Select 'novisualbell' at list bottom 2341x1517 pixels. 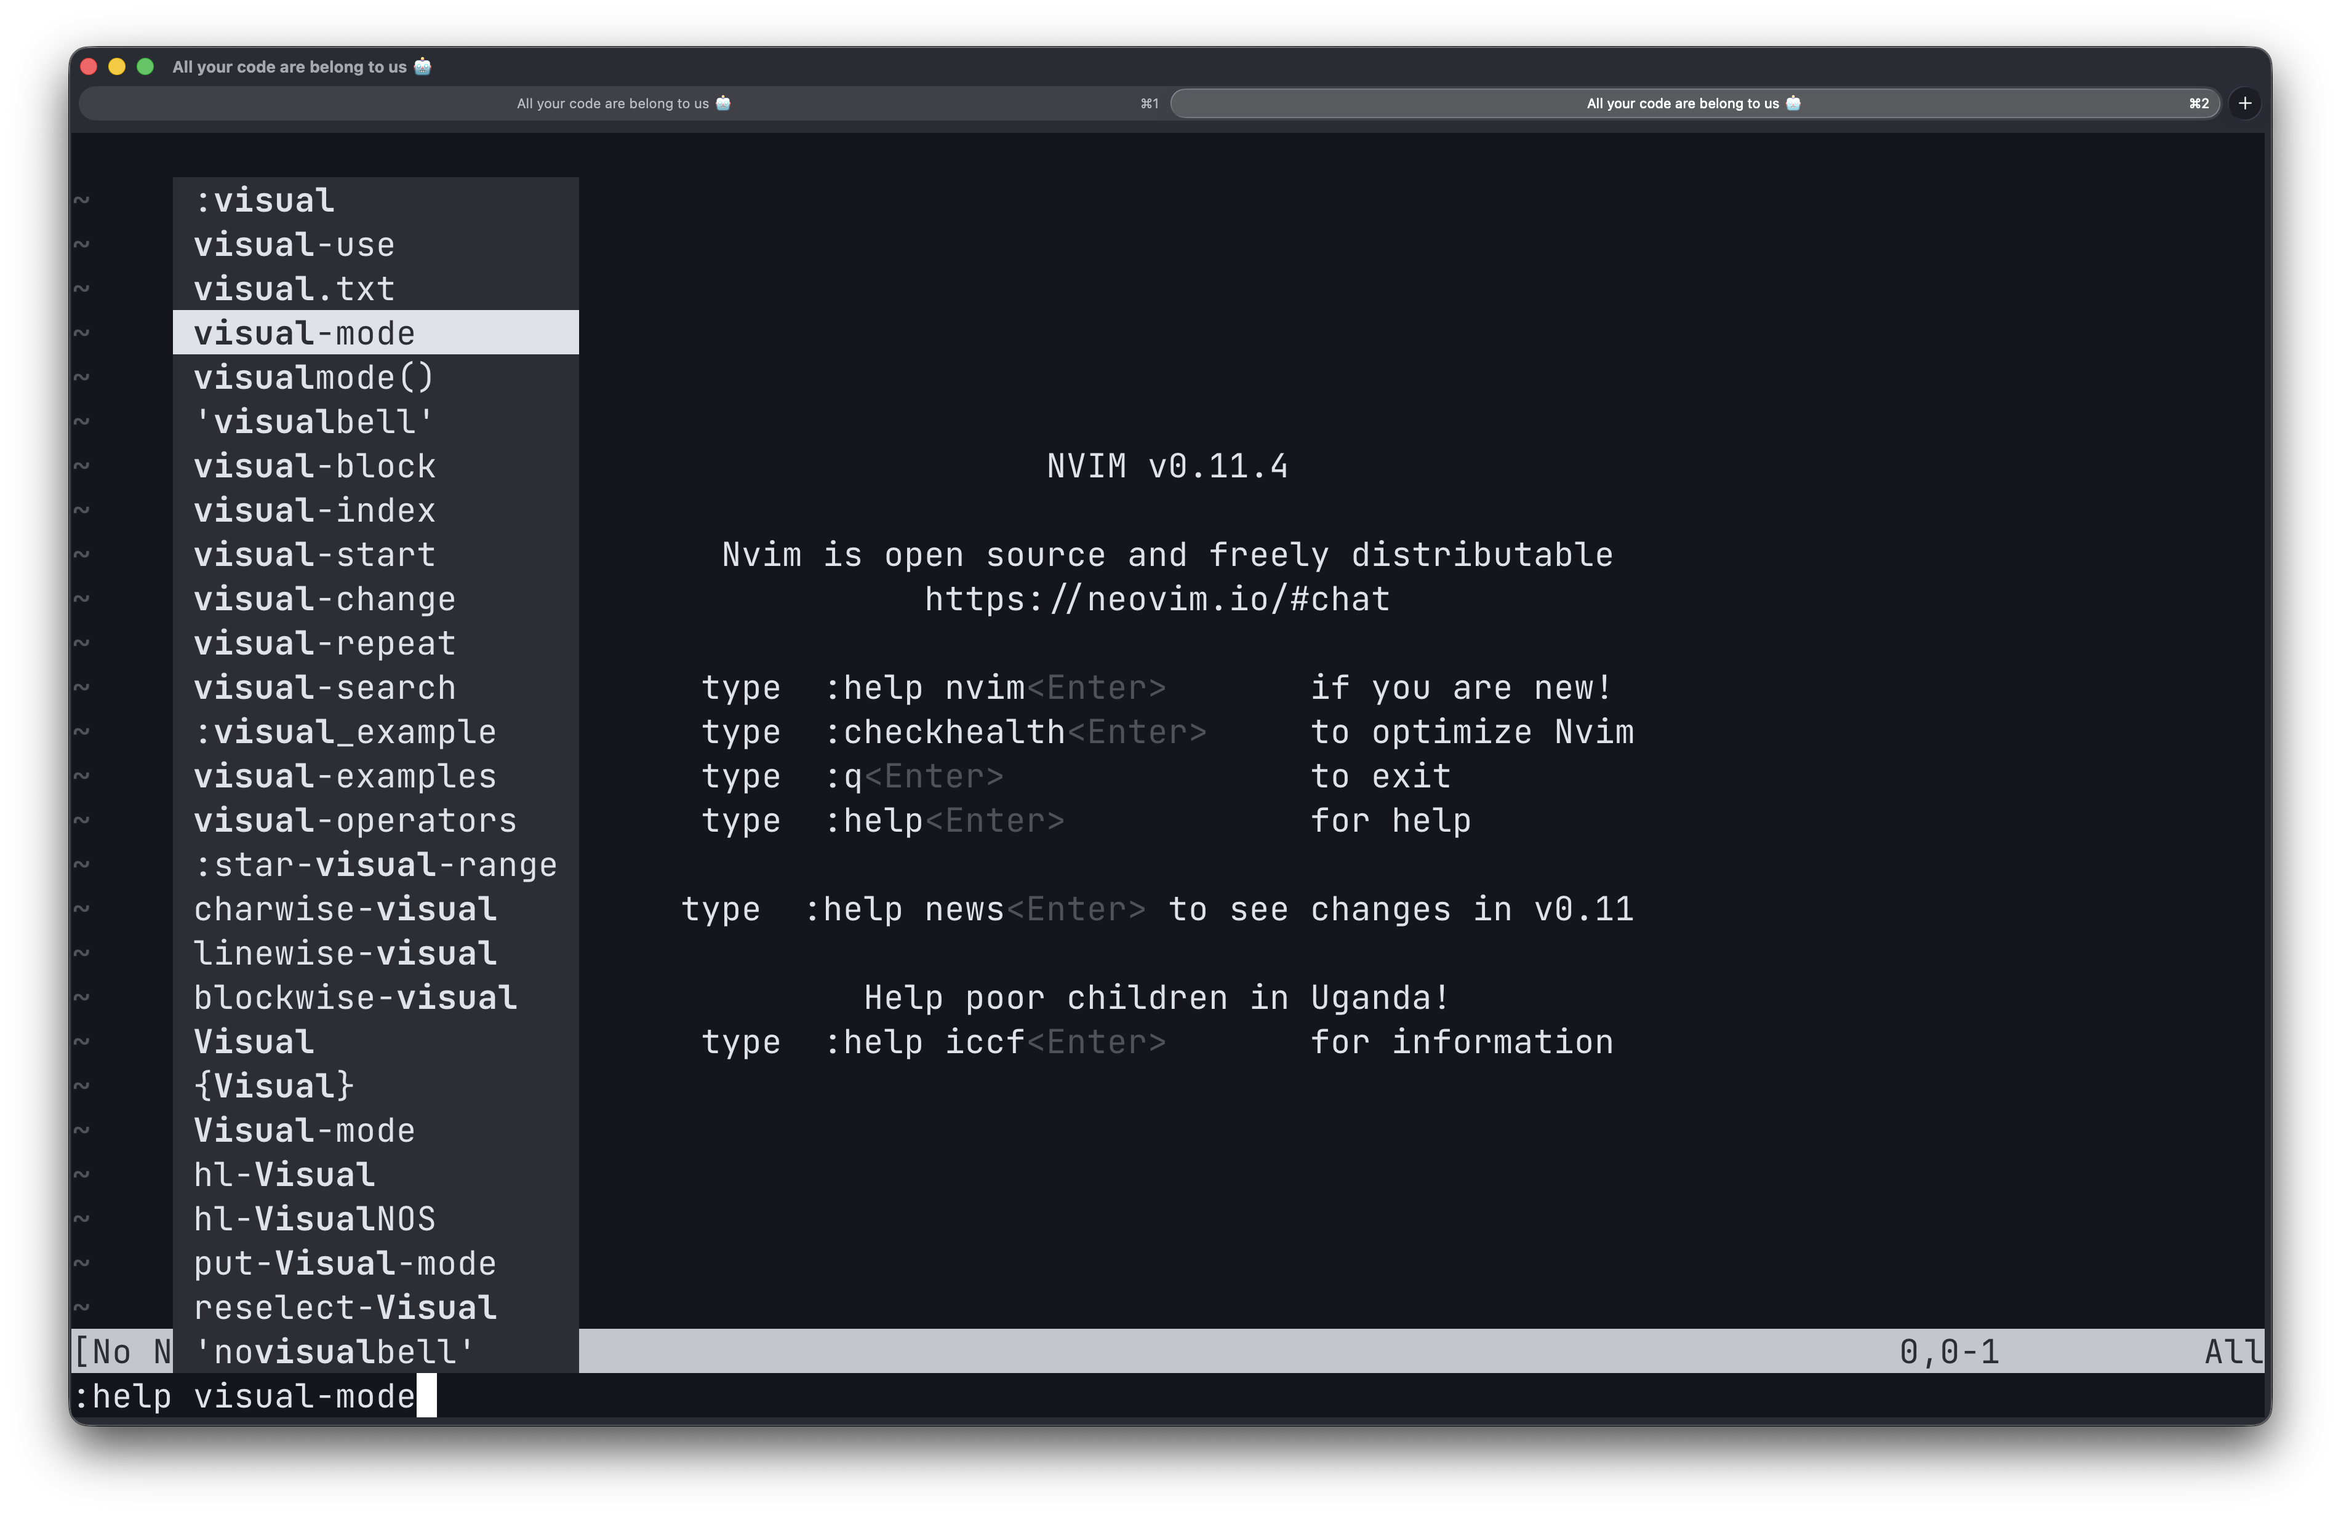334,1352
